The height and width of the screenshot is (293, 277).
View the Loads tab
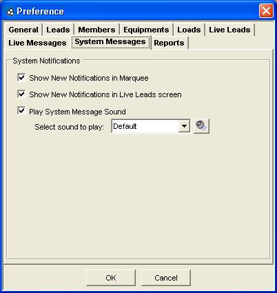189,30
